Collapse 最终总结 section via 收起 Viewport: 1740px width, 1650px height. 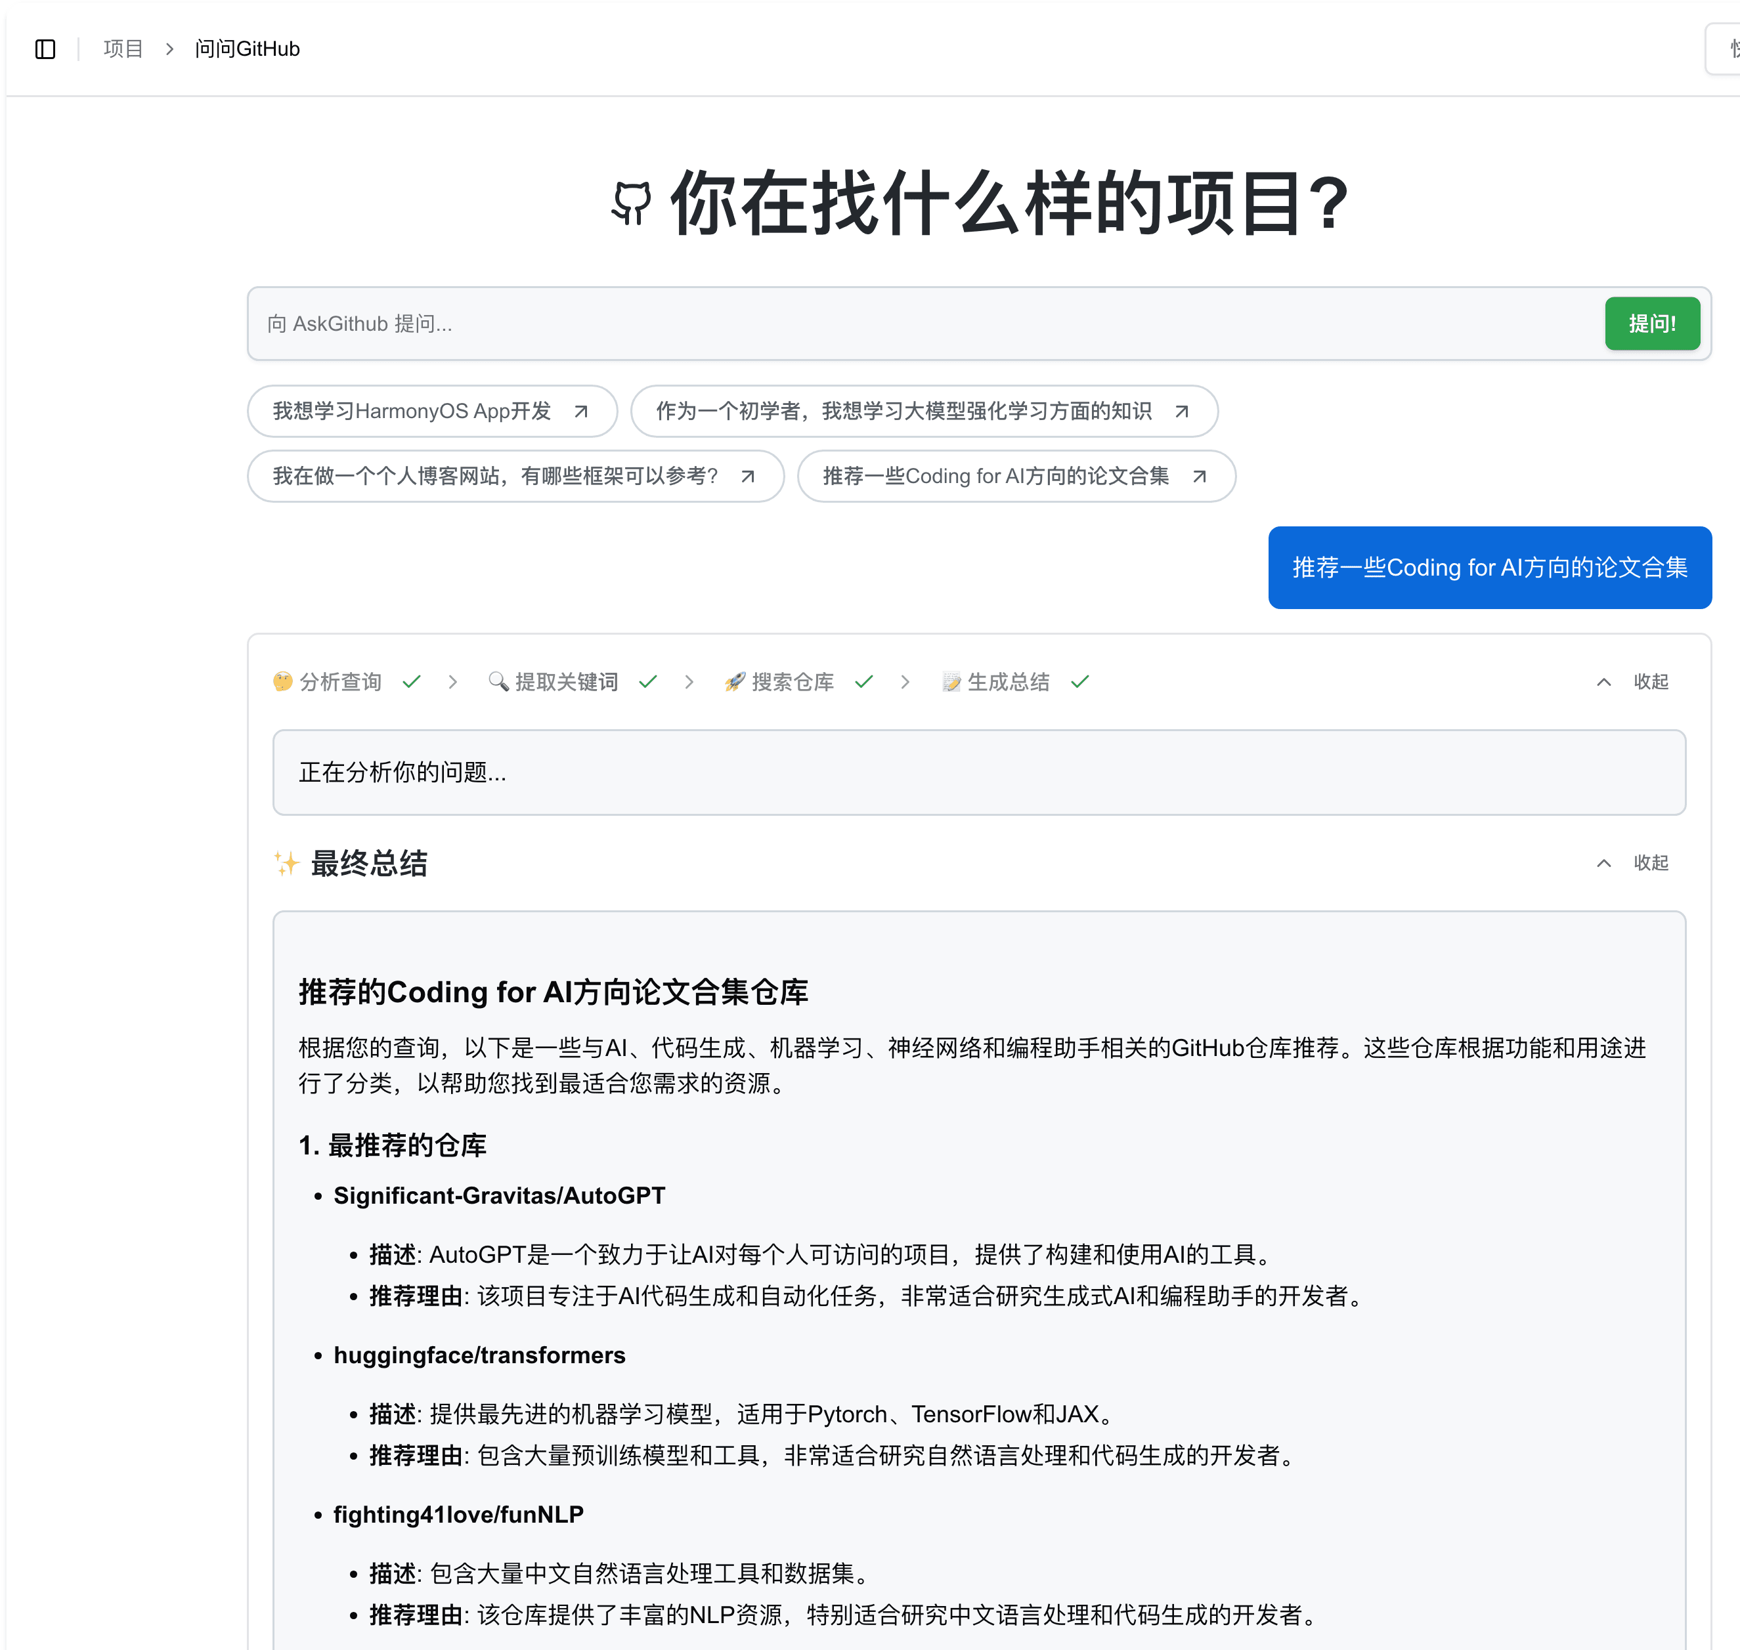[1651, 863]
